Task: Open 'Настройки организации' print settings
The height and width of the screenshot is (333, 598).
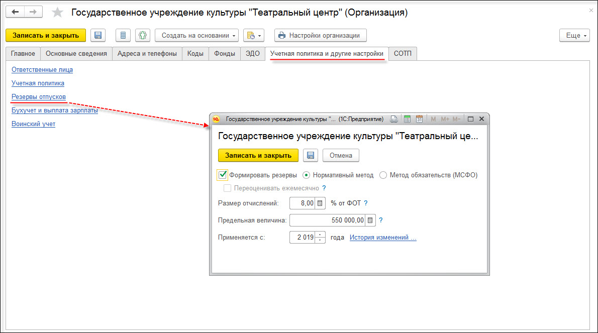Action: click(x=321, y=36)
